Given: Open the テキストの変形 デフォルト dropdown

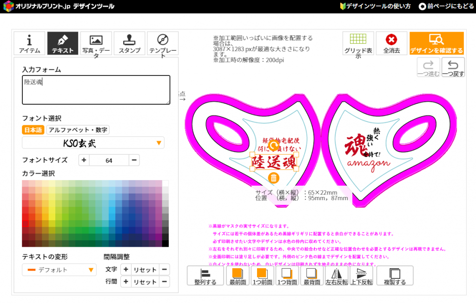Looking at the screenshot, I should tap(59, 270).
